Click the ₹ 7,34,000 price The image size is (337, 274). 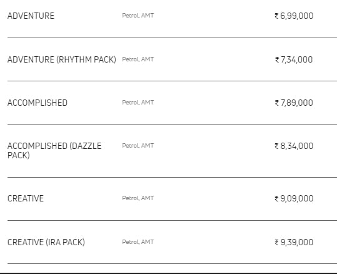(x=294, y=59)
